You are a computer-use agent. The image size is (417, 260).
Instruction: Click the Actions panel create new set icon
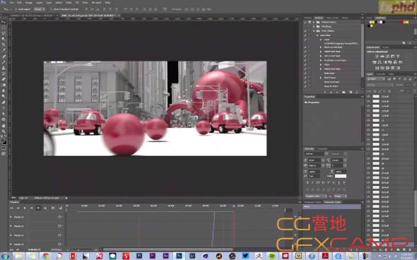(x=344, y=93)
